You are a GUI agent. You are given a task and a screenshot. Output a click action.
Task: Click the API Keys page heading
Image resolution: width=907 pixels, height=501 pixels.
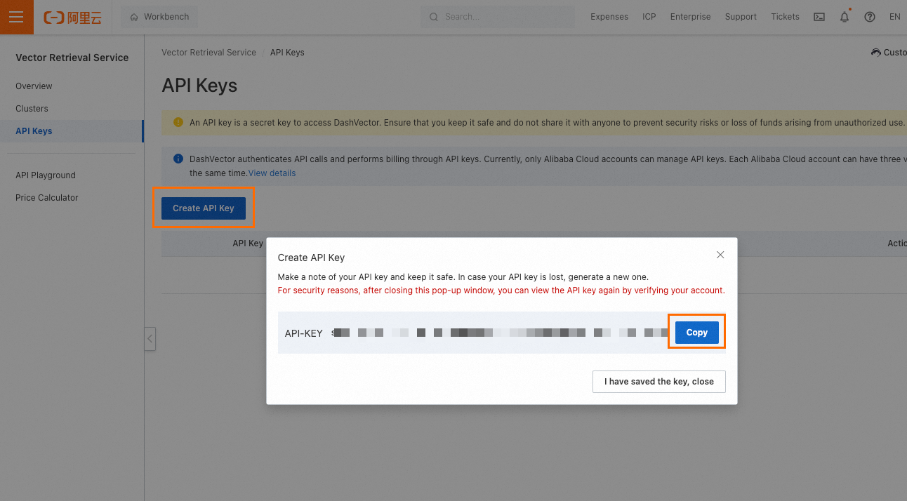[x=199, y=86]
